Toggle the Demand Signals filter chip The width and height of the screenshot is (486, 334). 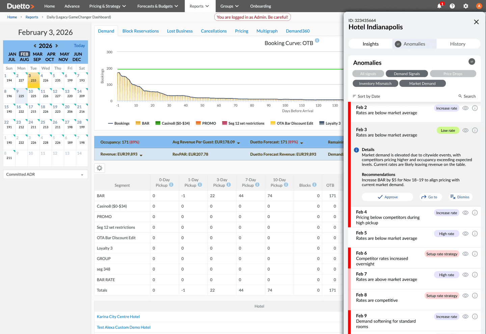coord(407,74)
